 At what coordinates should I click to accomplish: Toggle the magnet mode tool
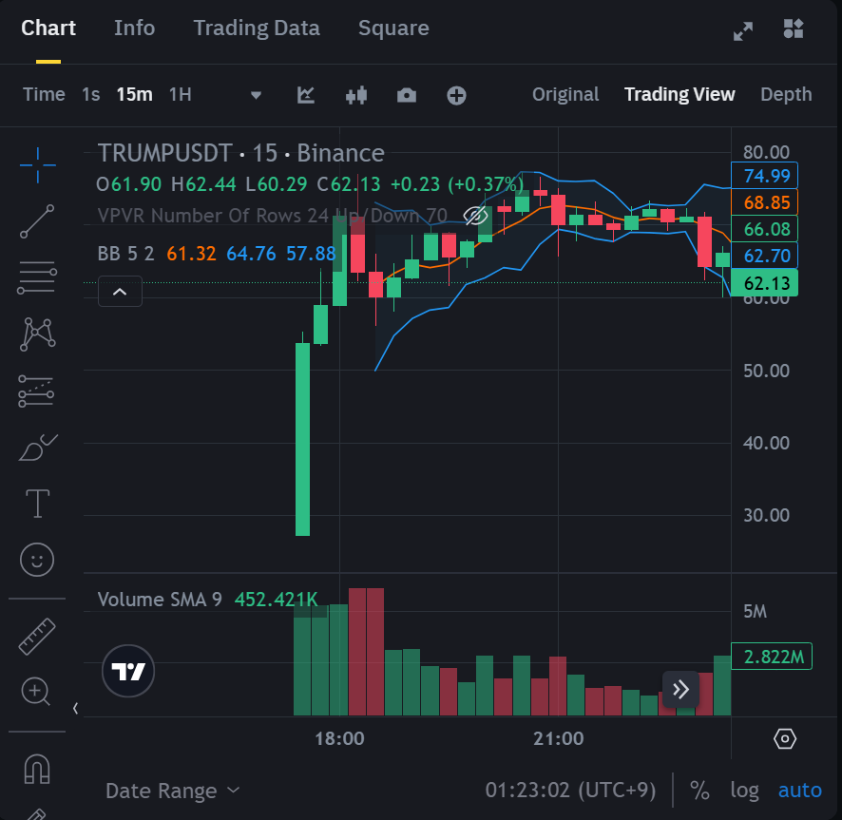click(x=37, y=769)
